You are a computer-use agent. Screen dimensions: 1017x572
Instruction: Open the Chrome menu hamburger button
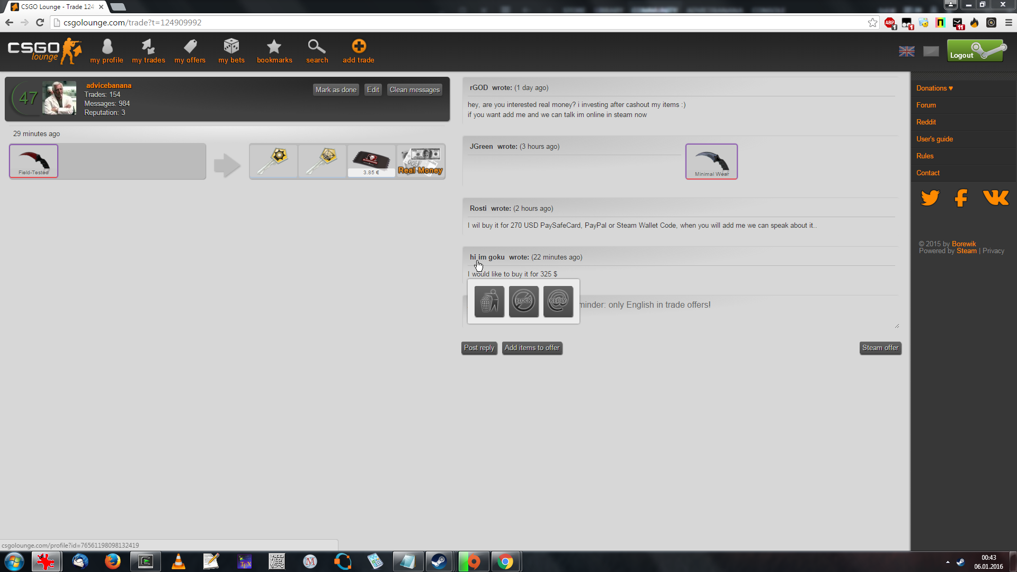(1009, 23)
